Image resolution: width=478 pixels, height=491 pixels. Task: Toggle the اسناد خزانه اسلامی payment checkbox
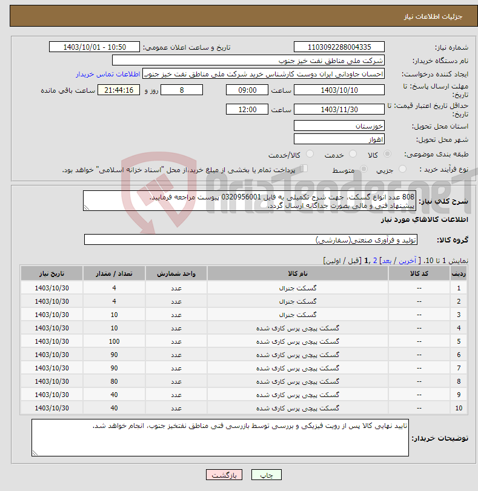point(304,169)
